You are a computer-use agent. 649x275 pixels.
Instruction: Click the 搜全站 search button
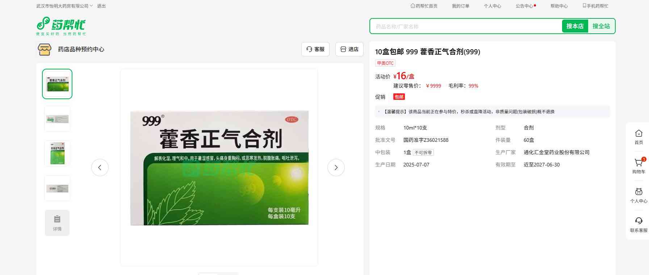[x=601, y=26]
